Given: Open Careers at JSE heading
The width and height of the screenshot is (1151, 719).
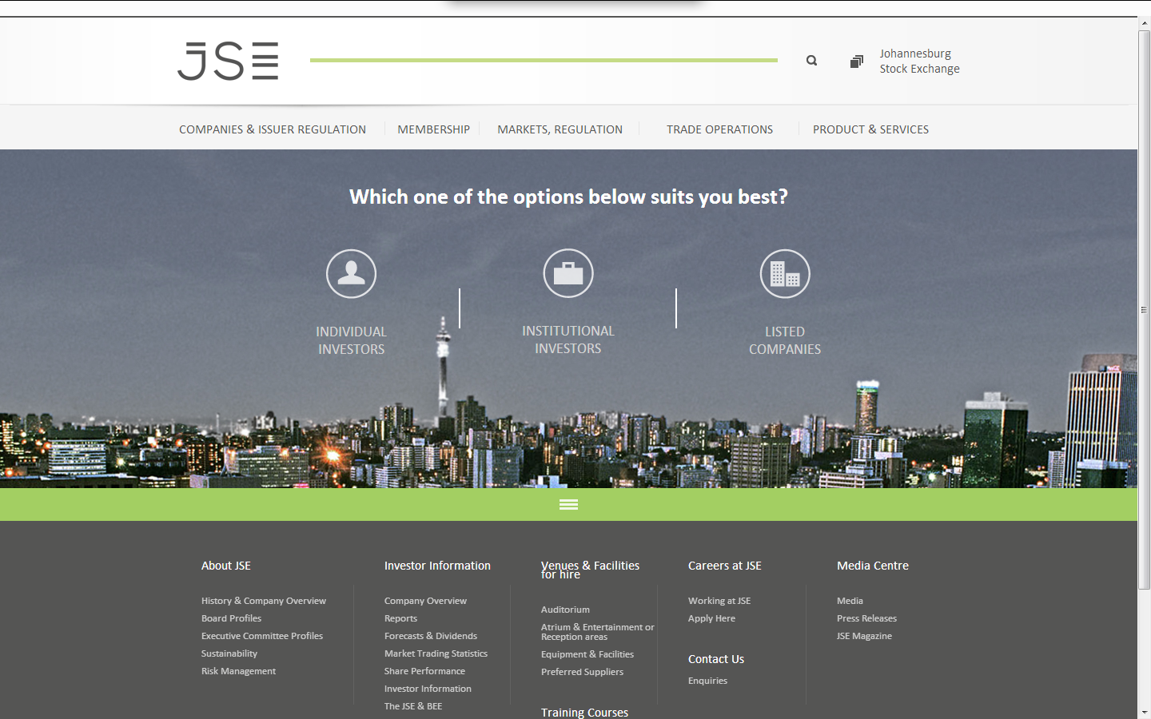Looking at the screenshot, I should [x=725, y=566].
